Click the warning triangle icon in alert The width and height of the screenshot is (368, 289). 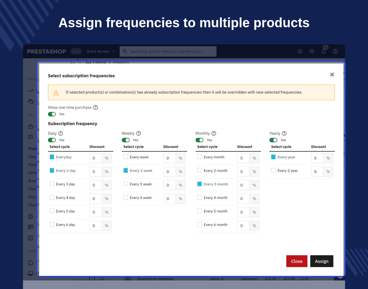point(56,93)
